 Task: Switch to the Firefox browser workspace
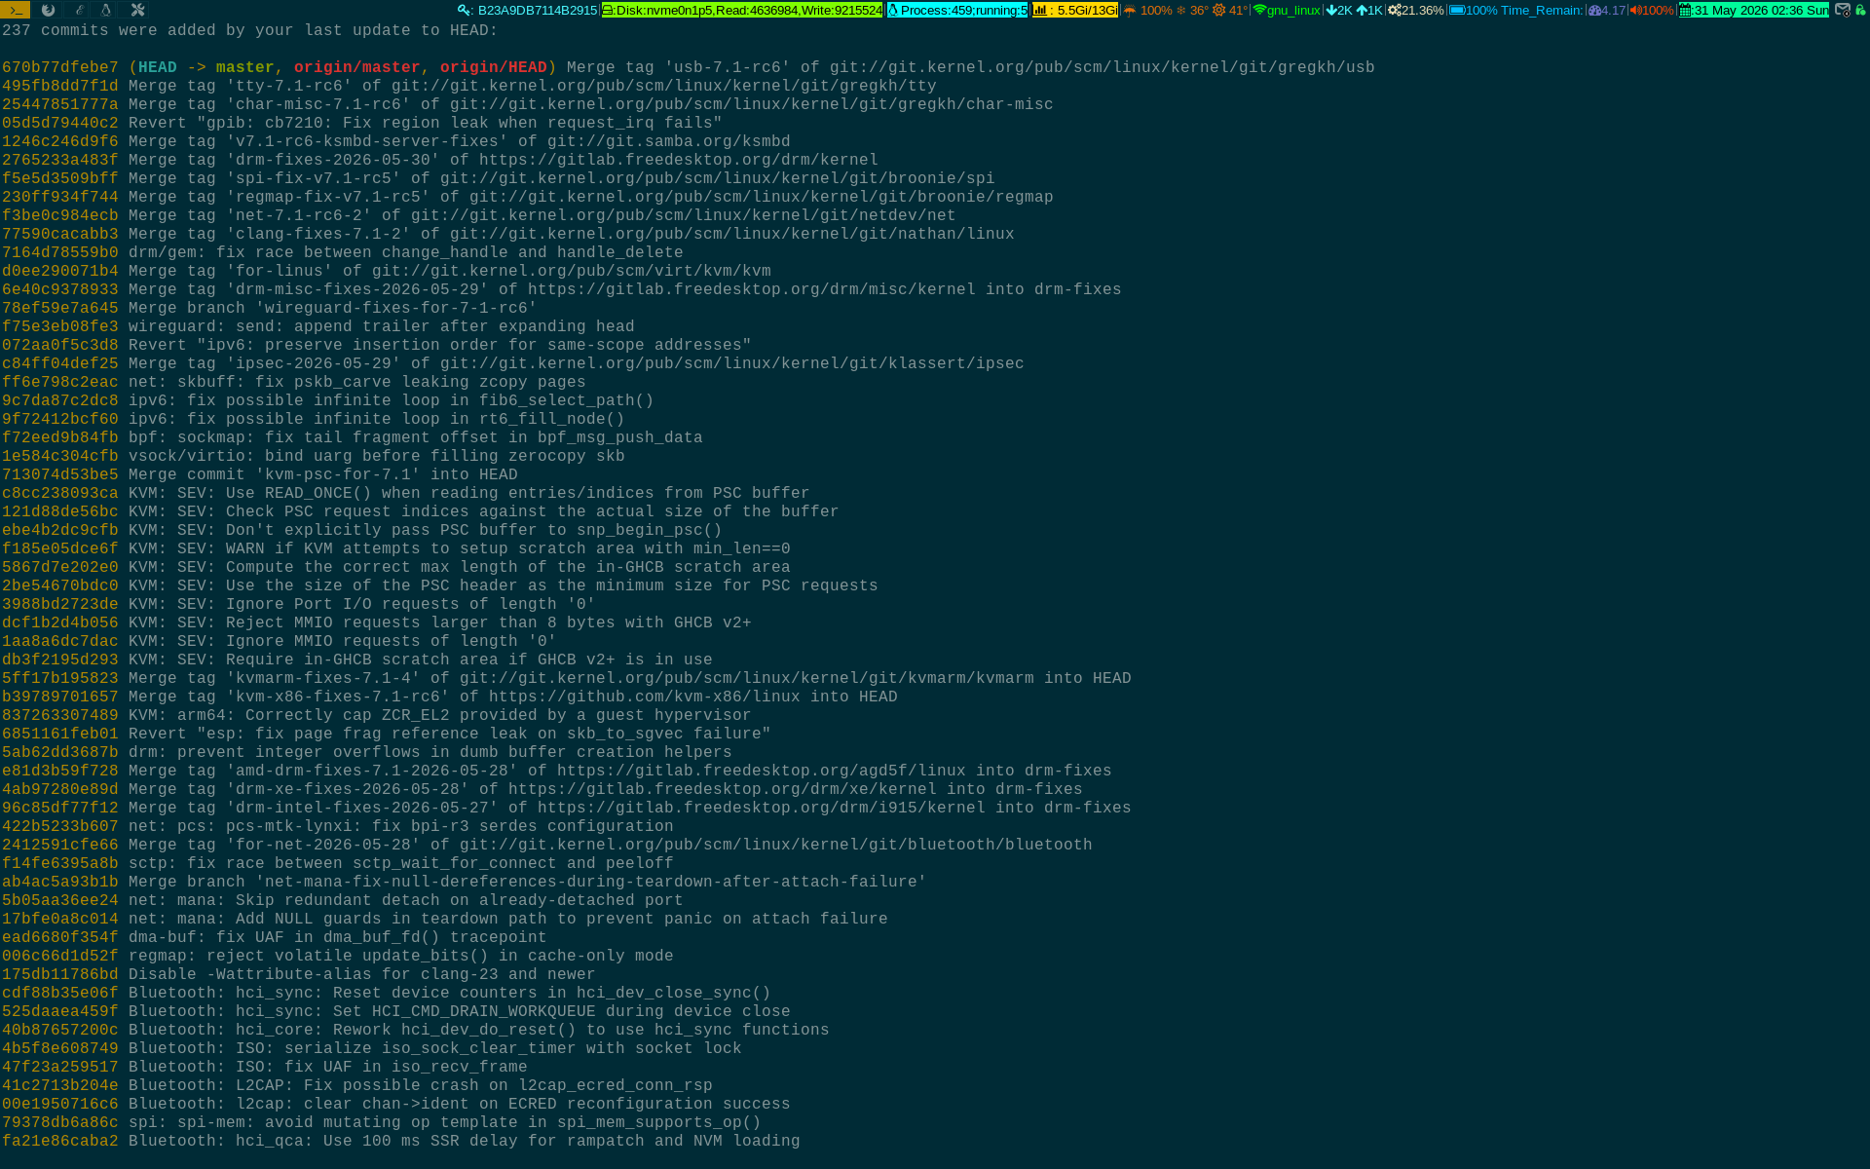[x=48, y=10]
